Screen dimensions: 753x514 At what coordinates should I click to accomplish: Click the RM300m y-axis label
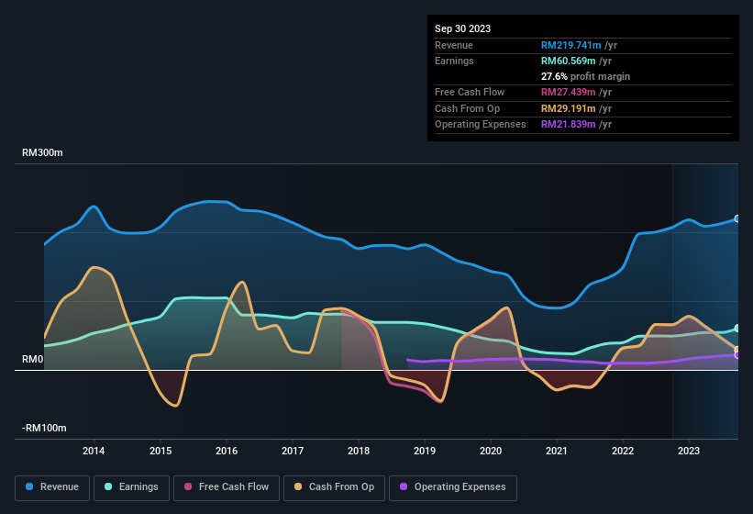(x=42, y=153)
